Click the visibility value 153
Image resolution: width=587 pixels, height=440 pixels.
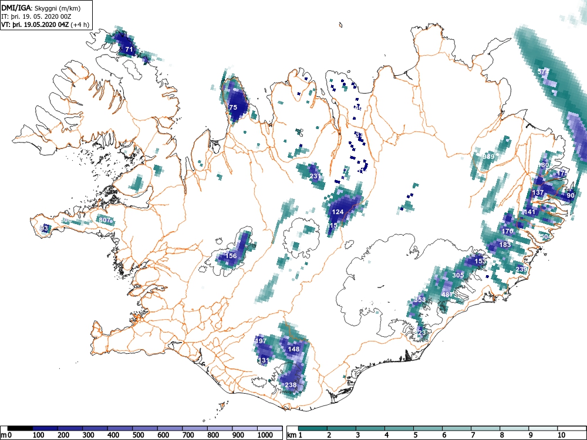[480, 261]
